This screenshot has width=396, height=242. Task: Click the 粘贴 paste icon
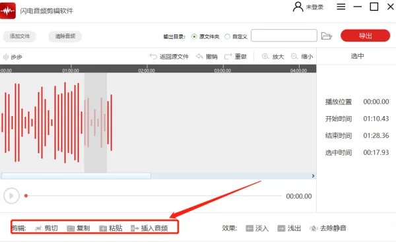[x=103, y=228]
